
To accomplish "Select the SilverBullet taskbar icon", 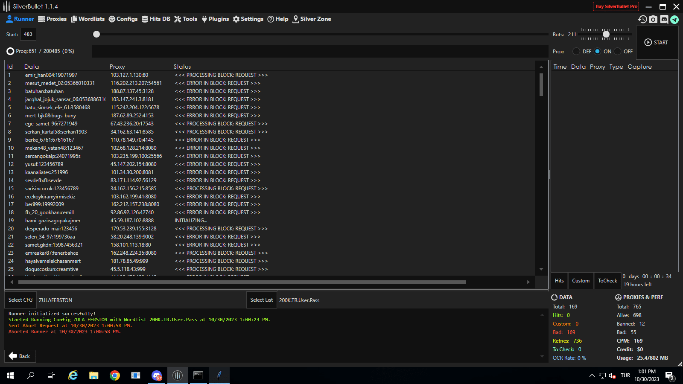I will point(178,375).
